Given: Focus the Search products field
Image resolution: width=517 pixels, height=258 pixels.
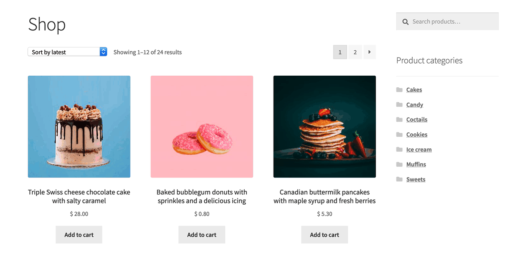Looking at the screenshot, I should (447, 21).
